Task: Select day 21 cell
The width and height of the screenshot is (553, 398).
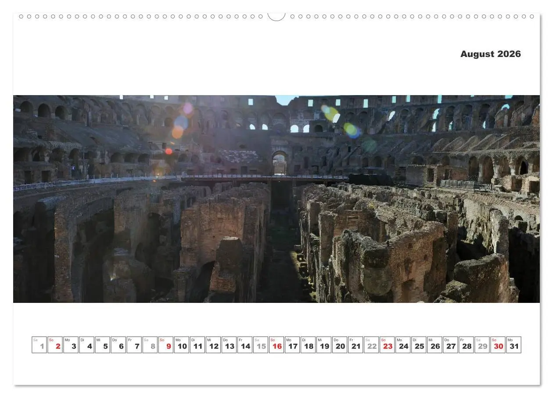Action: point(355,345)
